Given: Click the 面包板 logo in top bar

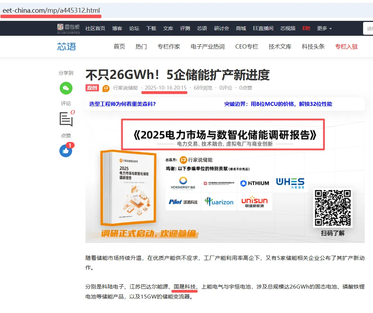Looking at the screenshot, I should click(x=69, y=29).
